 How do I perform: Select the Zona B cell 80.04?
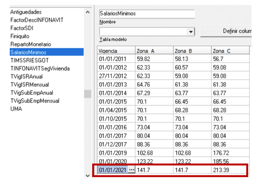[192, 136]
